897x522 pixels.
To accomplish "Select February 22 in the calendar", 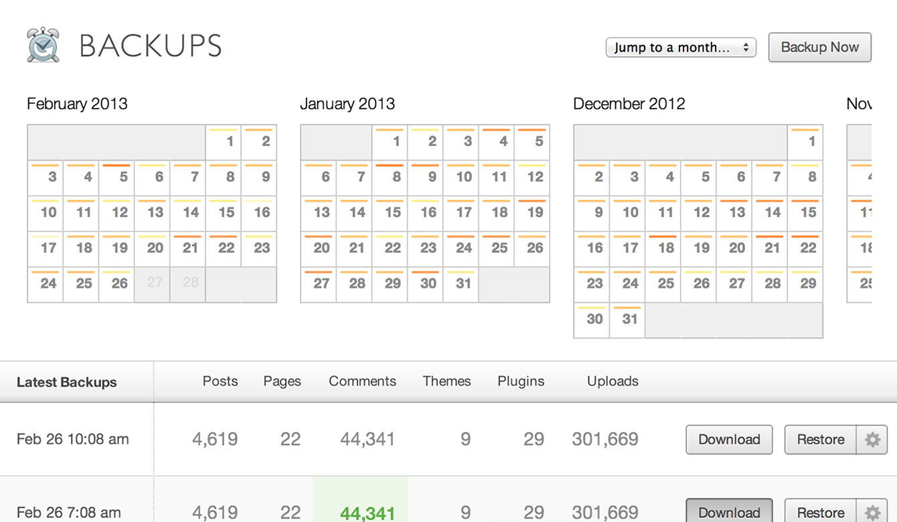I will 223,249.
